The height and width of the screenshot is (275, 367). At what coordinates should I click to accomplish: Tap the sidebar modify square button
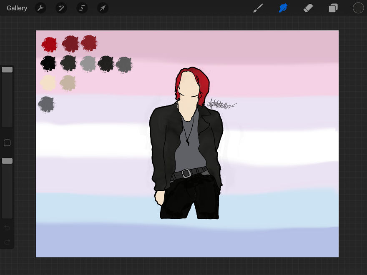point(7,142)
